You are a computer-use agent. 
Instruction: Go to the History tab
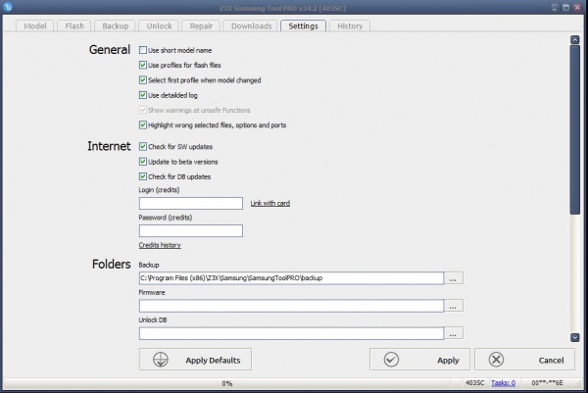(350, 26)
